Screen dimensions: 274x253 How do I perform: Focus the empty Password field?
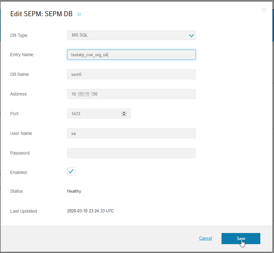click(x=131, y=153)
